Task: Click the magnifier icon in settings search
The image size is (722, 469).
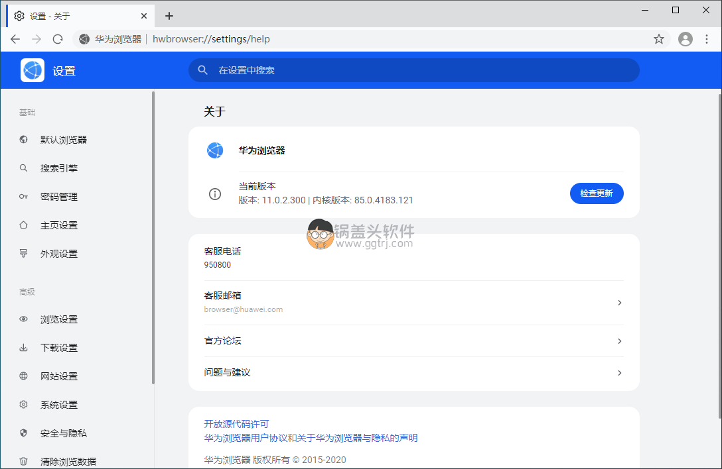Action: [202, 70]
